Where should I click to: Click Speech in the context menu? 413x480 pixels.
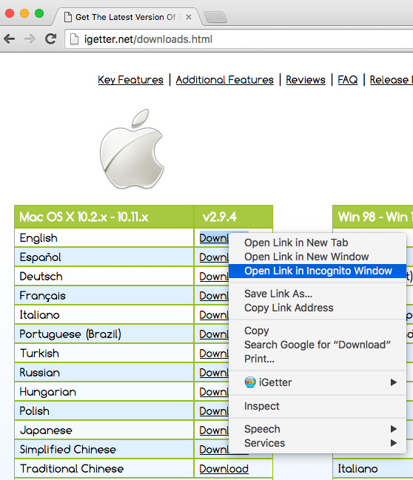coord(318,429)
